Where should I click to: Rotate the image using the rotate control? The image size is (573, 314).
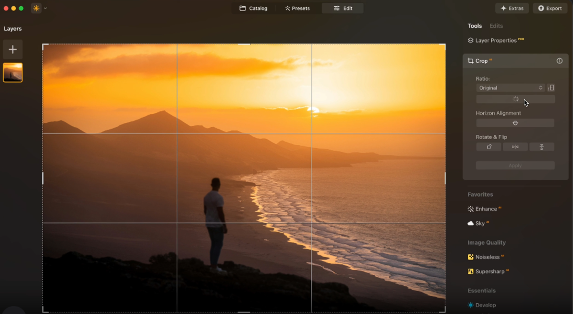(x=488, y=147)
